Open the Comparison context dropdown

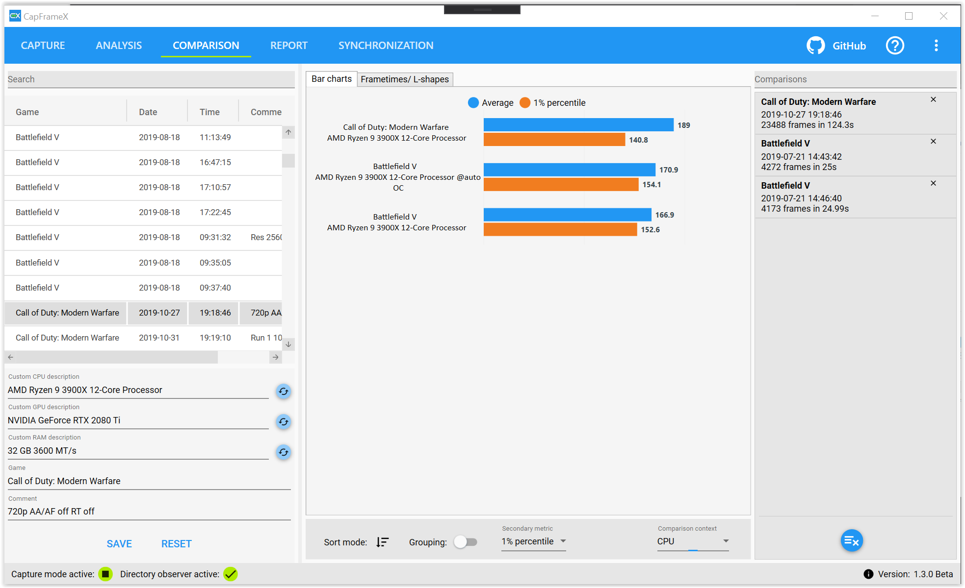pyautogui.click(x=692, y=541)
